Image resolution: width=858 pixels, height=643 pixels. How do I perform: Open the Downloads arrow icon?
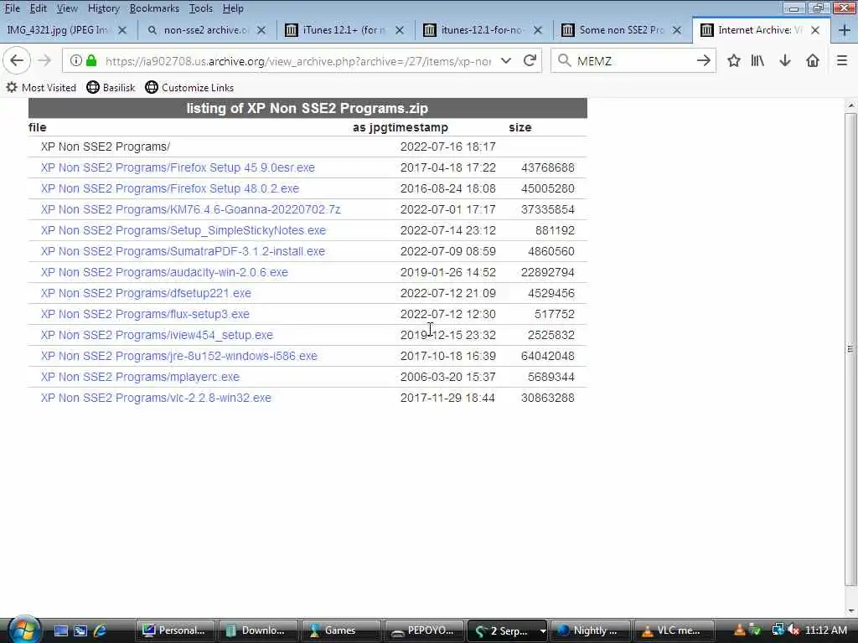(x=785, y=60)
